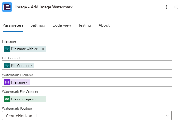The image size is (179, 123).
Task: Open the three-dot more options menu
Action: pyautogui.click(x=167, y=7)
